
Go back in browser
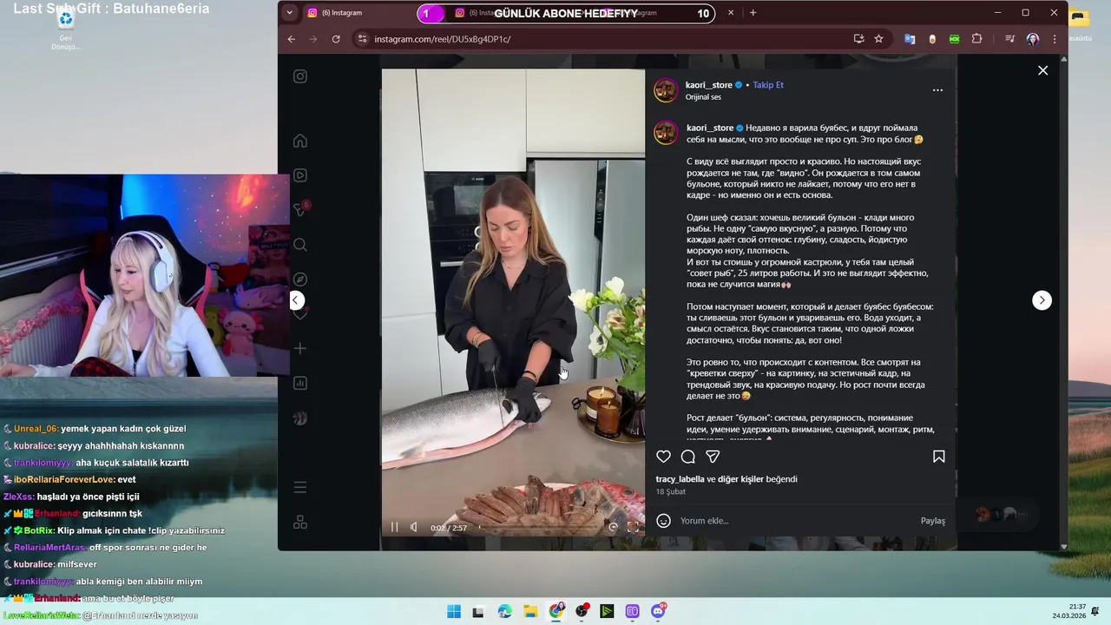click(292, 39)
